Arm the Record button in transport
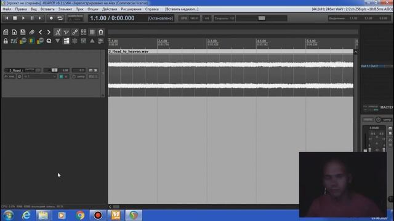The height and width of the screenshot is (221, 394). coord(51,18)
